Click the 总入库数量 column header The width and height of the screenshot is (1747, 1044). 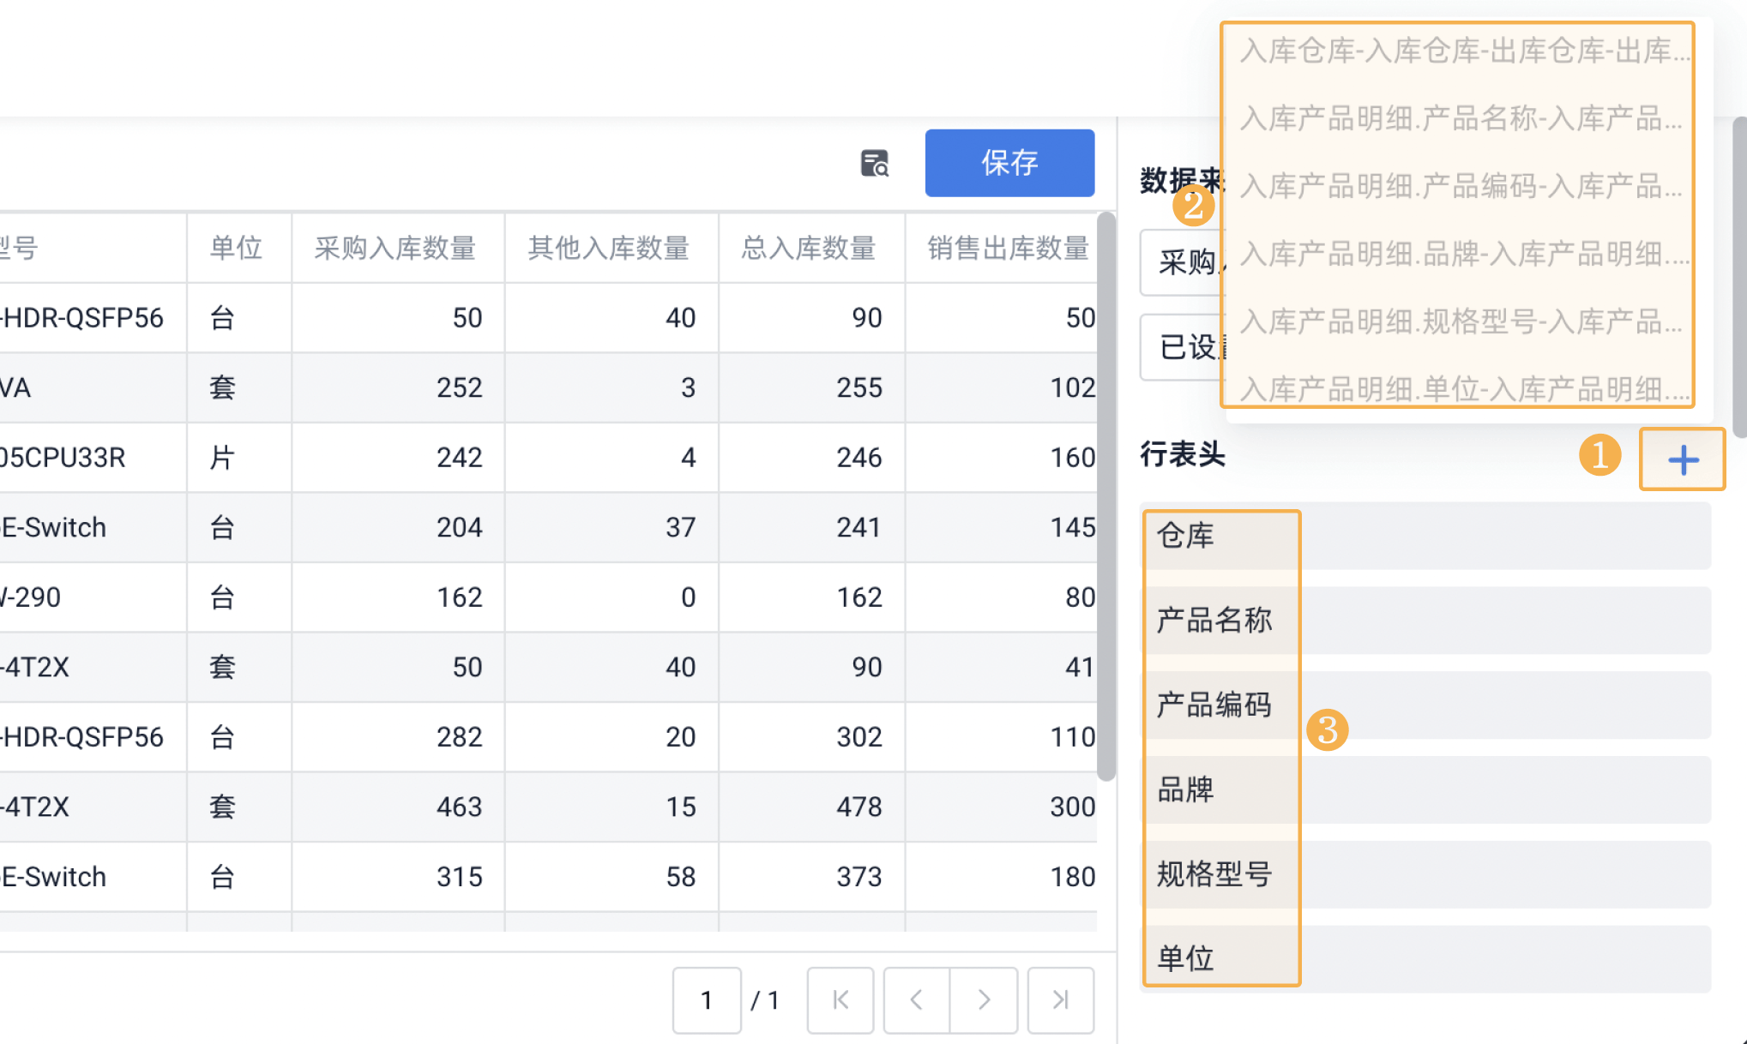tap(810, 249)
